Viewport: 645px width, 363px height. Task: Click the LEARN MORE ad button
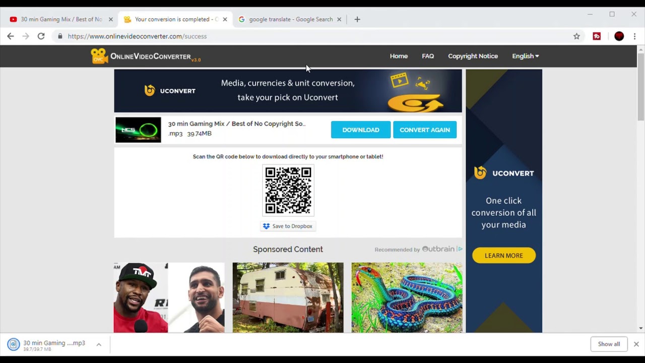pyautogui.click(x=504, y=256)
